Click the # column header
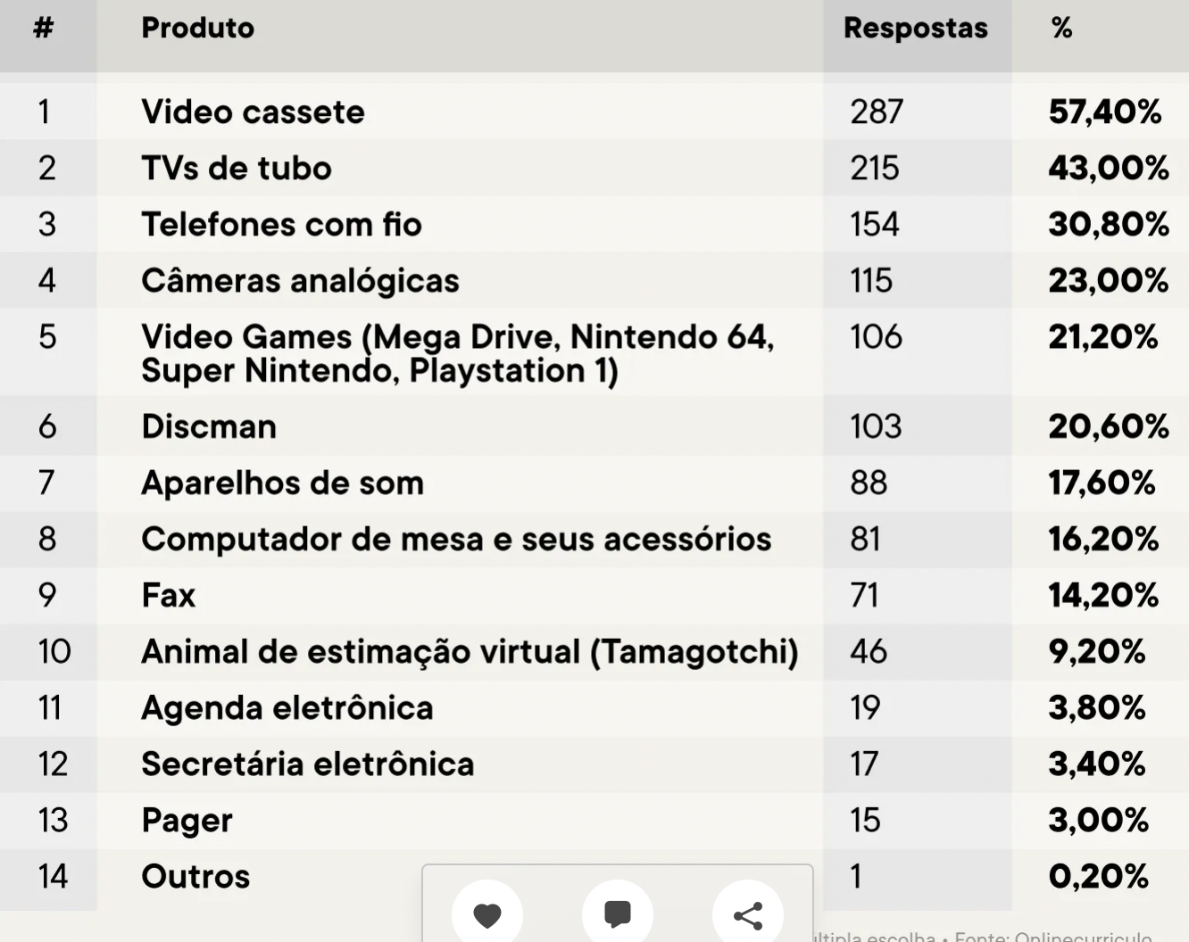1189x942 pixels. tap(43, 29)
